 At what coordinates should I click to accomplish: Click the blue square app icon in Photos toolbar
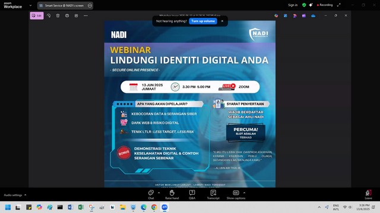(285, 16)
